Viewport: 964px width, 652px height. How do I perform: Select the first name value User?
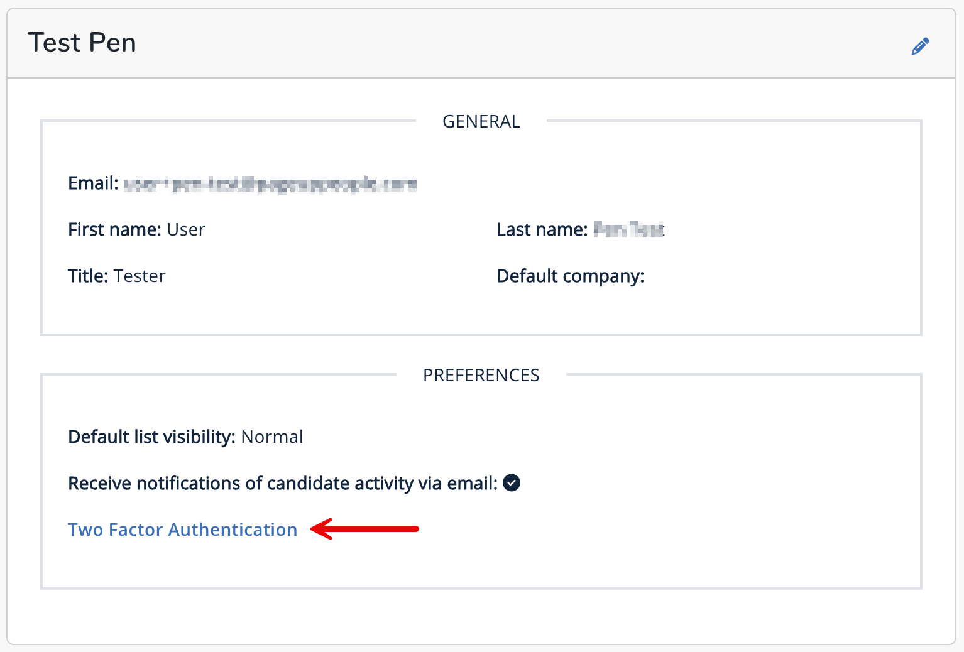(x=186, y=230)
